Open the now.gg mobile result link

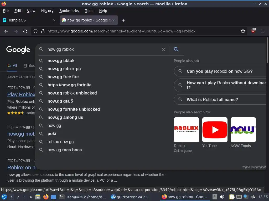(x=21, y=134)
